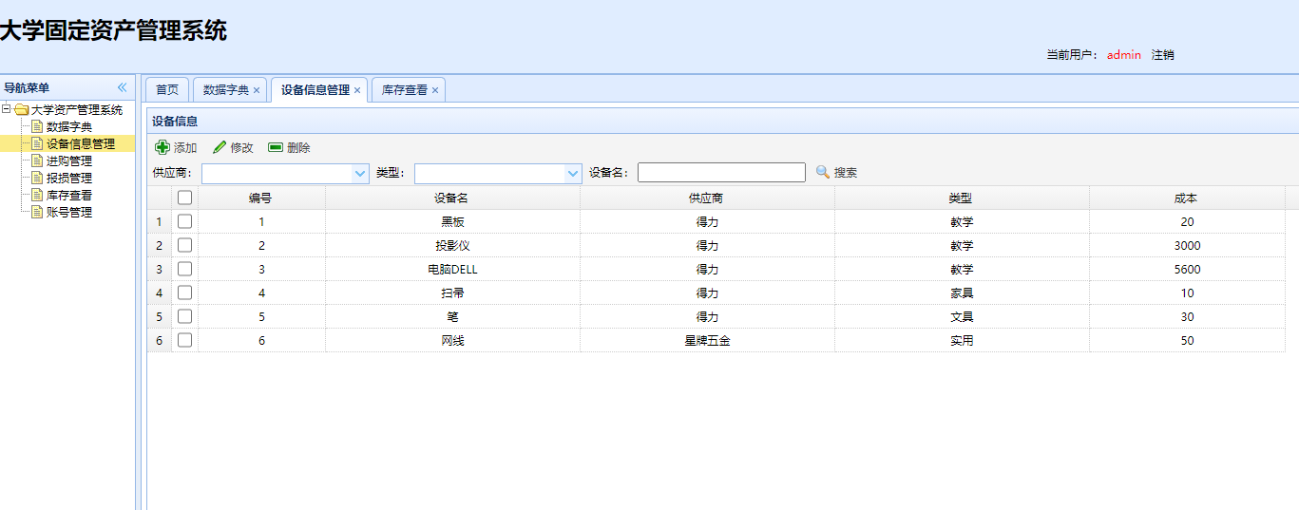The image size is (1299, 510).
Task: Click the 文具 type cell
Action: point(962,316)
